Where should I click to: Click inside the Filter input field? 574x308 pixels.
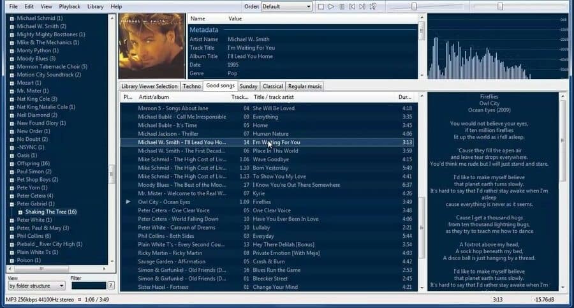click(x=89, y=286)
